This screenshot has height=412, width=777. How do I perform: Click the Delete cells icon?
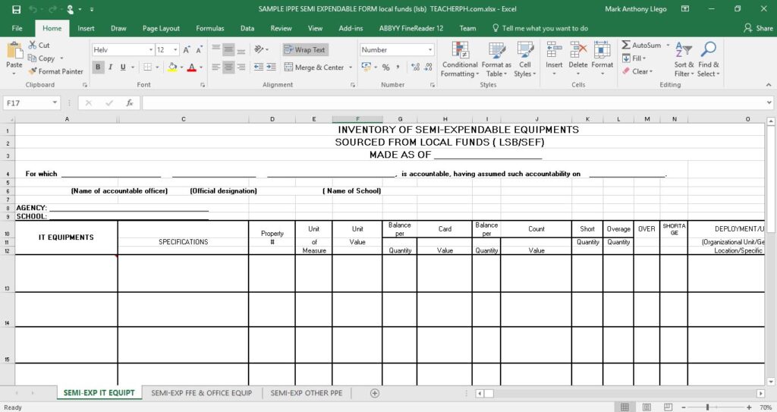click(x=578, y=51)
